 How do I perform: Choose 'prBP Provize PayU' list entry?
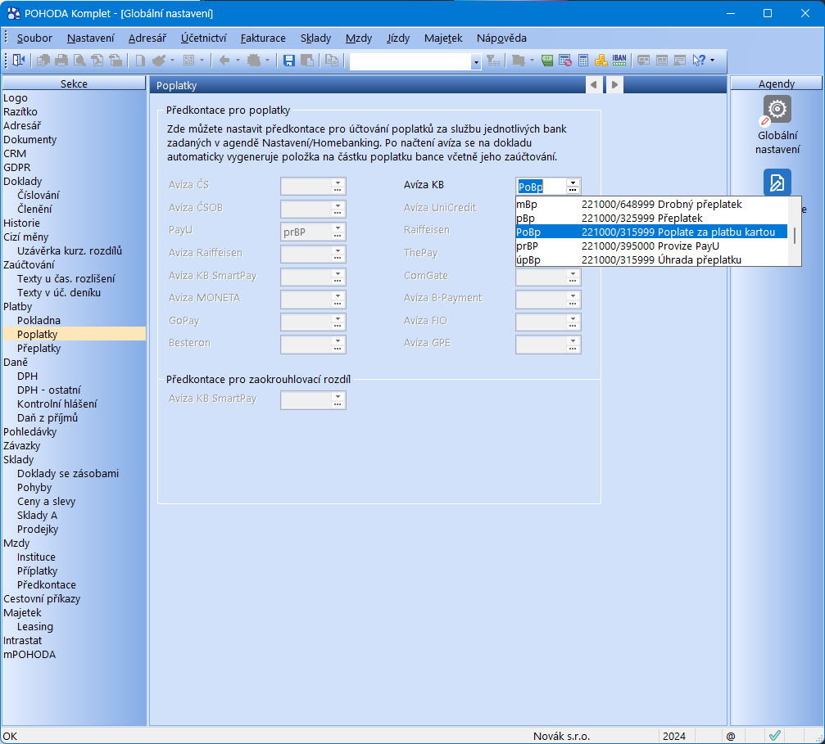[x=651, y=246]
